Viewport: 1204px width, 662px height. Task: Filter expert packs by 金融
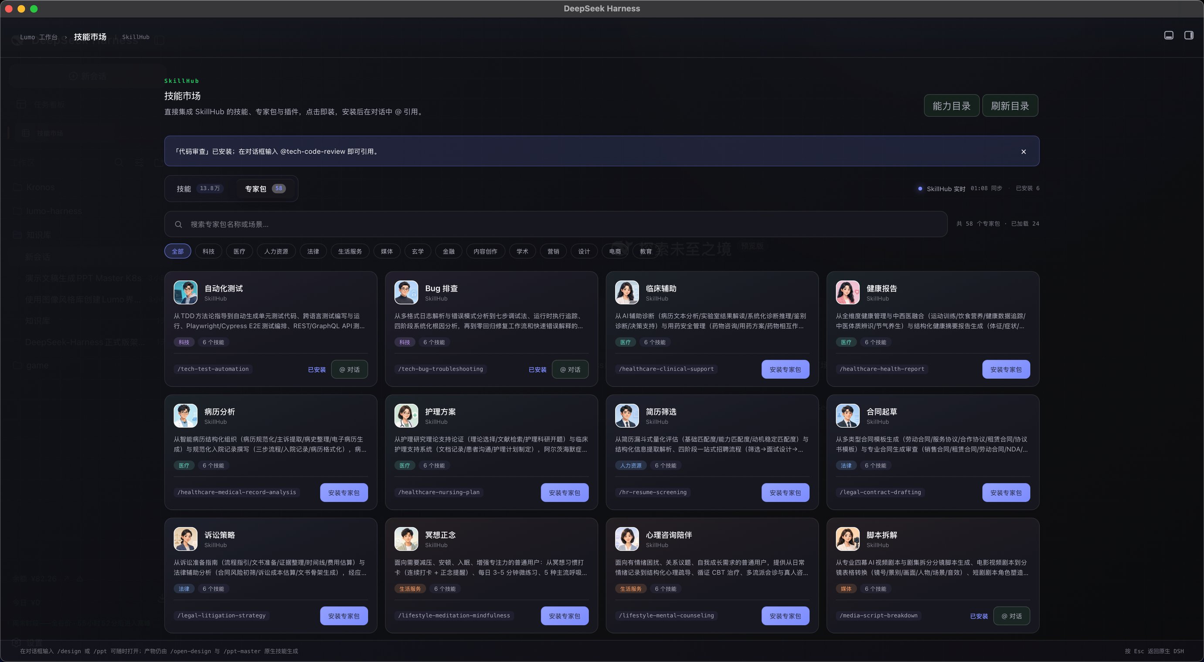coord(449,252)
